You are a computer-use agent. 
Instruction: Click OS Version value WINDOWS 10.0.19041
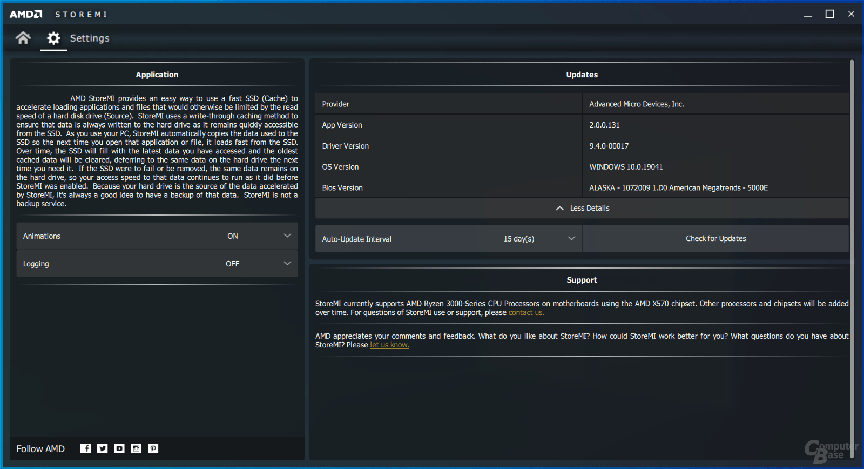coord(626,167)
